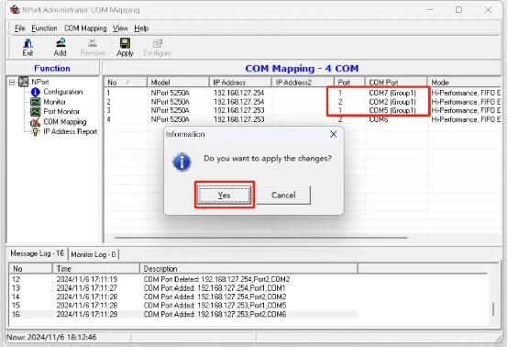
Task: Click the IP Address Report bulb icon
Action: pos(36,131)
